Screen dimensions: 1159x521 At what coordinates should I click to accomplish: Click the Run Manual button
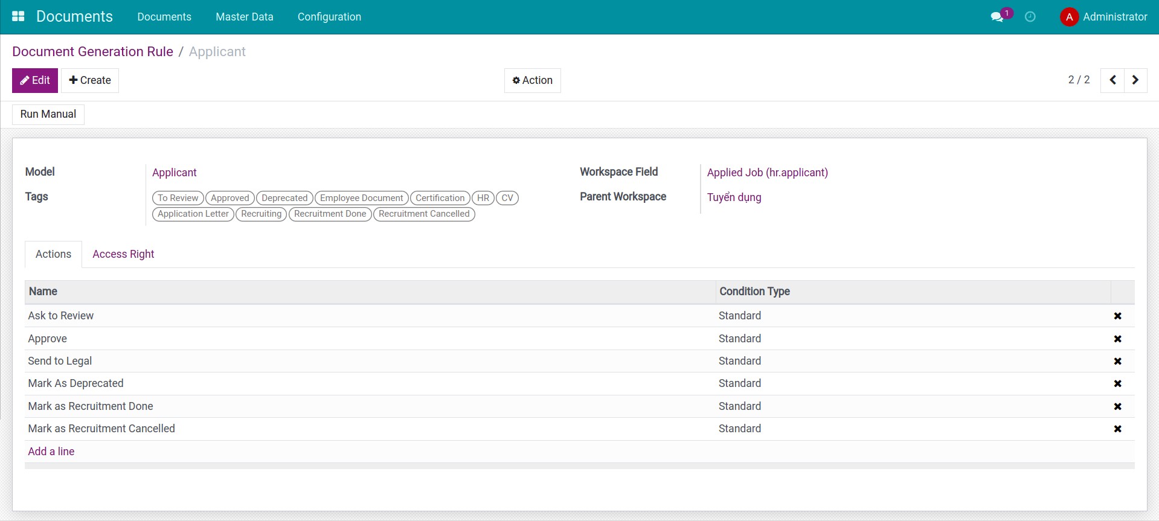pyautogui.click(x=48, y=114)
